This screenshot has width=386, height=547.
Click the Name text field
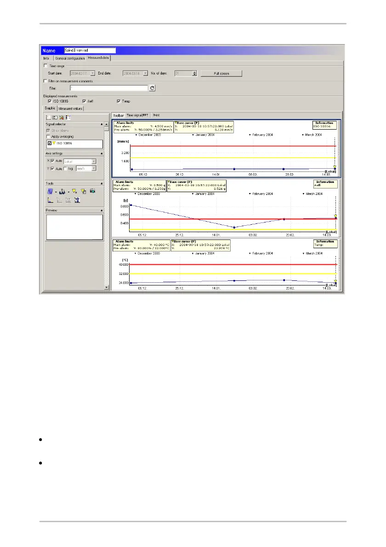point(90,50)
